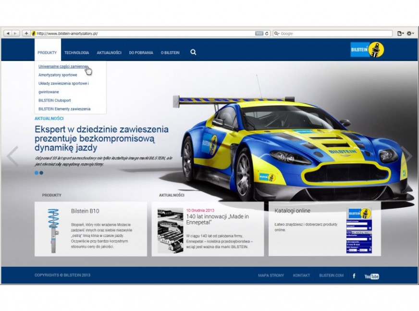Open the 140 lat innowacji article

pos(218,219)
